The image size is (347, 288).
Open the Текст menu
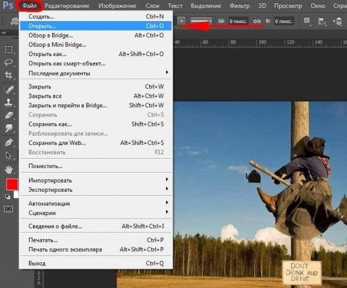point(175,6)
